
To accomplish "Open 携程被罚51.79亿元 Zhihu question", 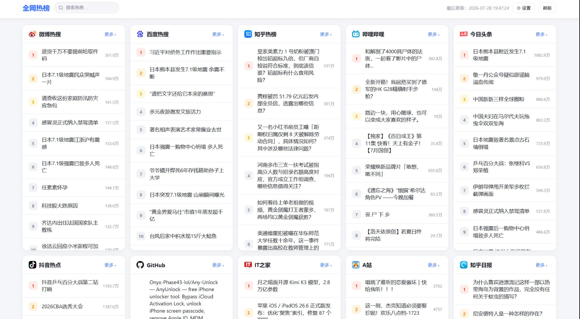I will (x=289, y=104).
